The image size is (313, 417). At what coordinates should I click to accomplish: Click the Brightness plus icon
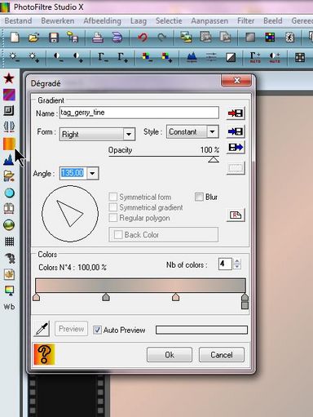tap(34, 57)
